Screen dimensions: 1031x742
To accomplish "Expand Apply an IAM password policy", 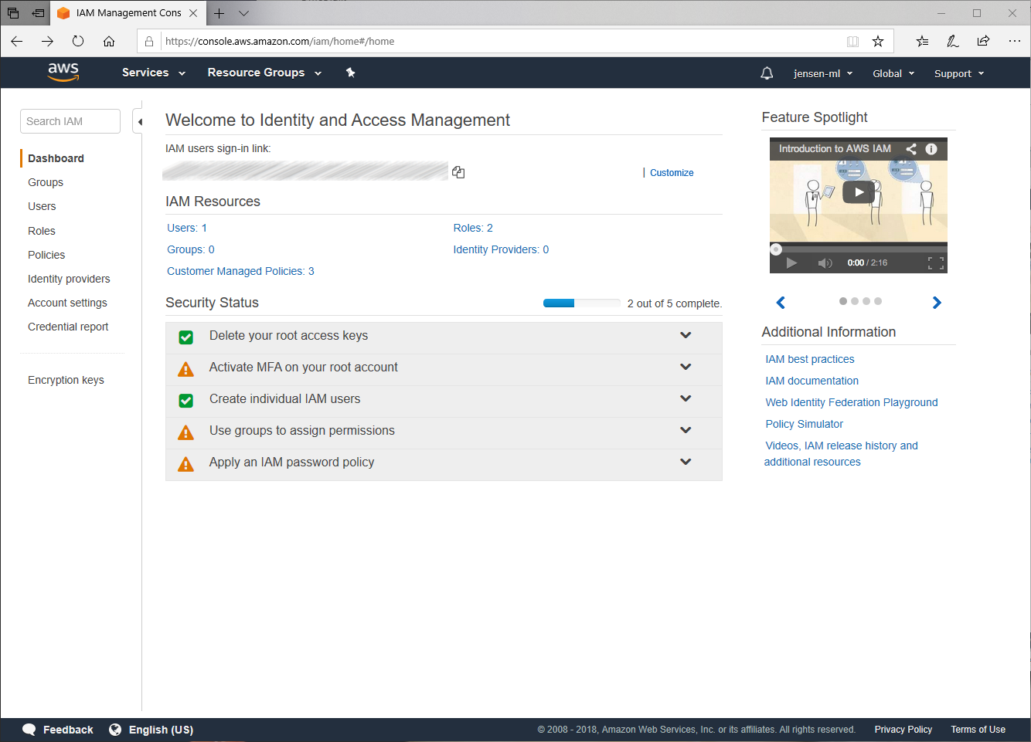I will [x=685, y=462].
